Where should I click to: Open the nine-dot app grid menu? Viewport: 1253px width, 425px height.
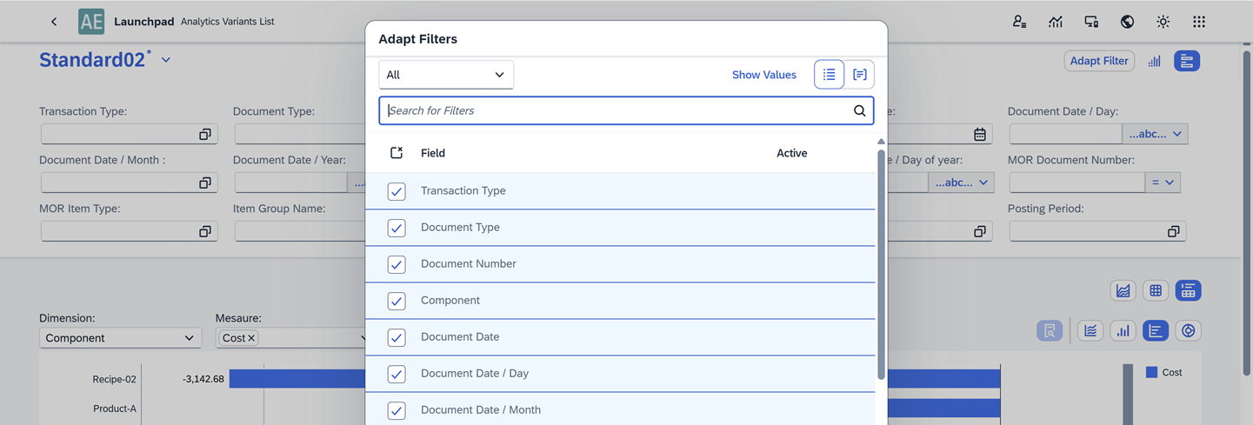pyautogui.click(x=1199, y=22)
